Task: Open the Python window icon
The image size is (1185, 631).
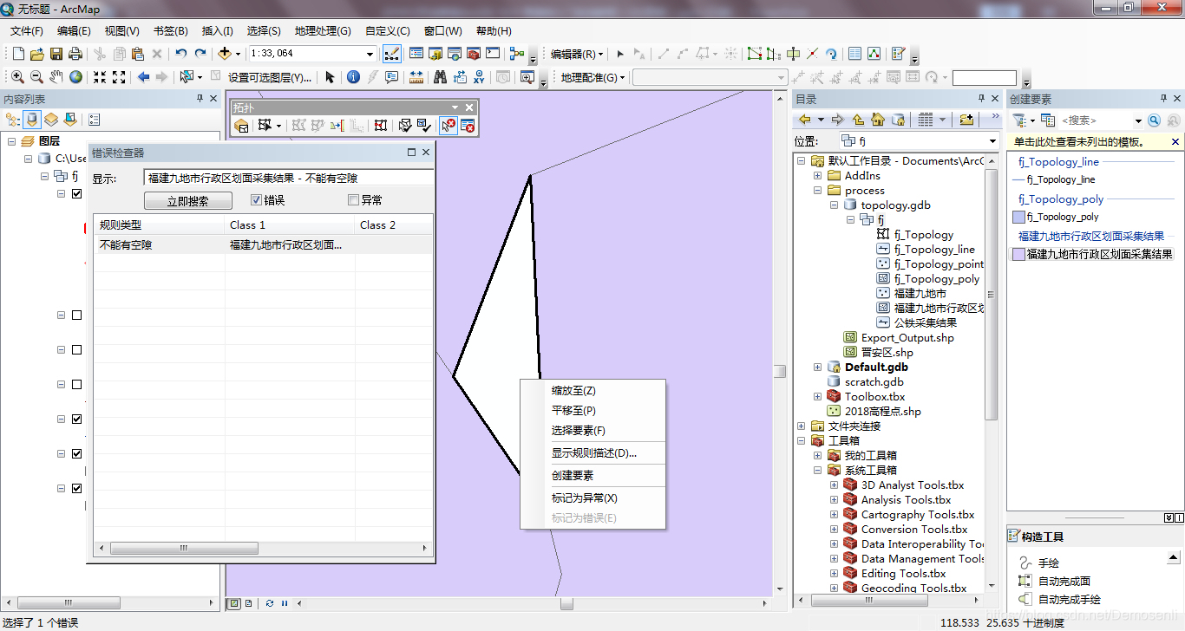Action: pos(492,54)
